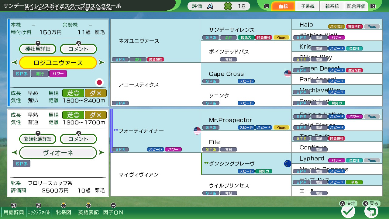389x219 pixels.
Task: Open コメント in the broodmare panel
Action: 78,139
